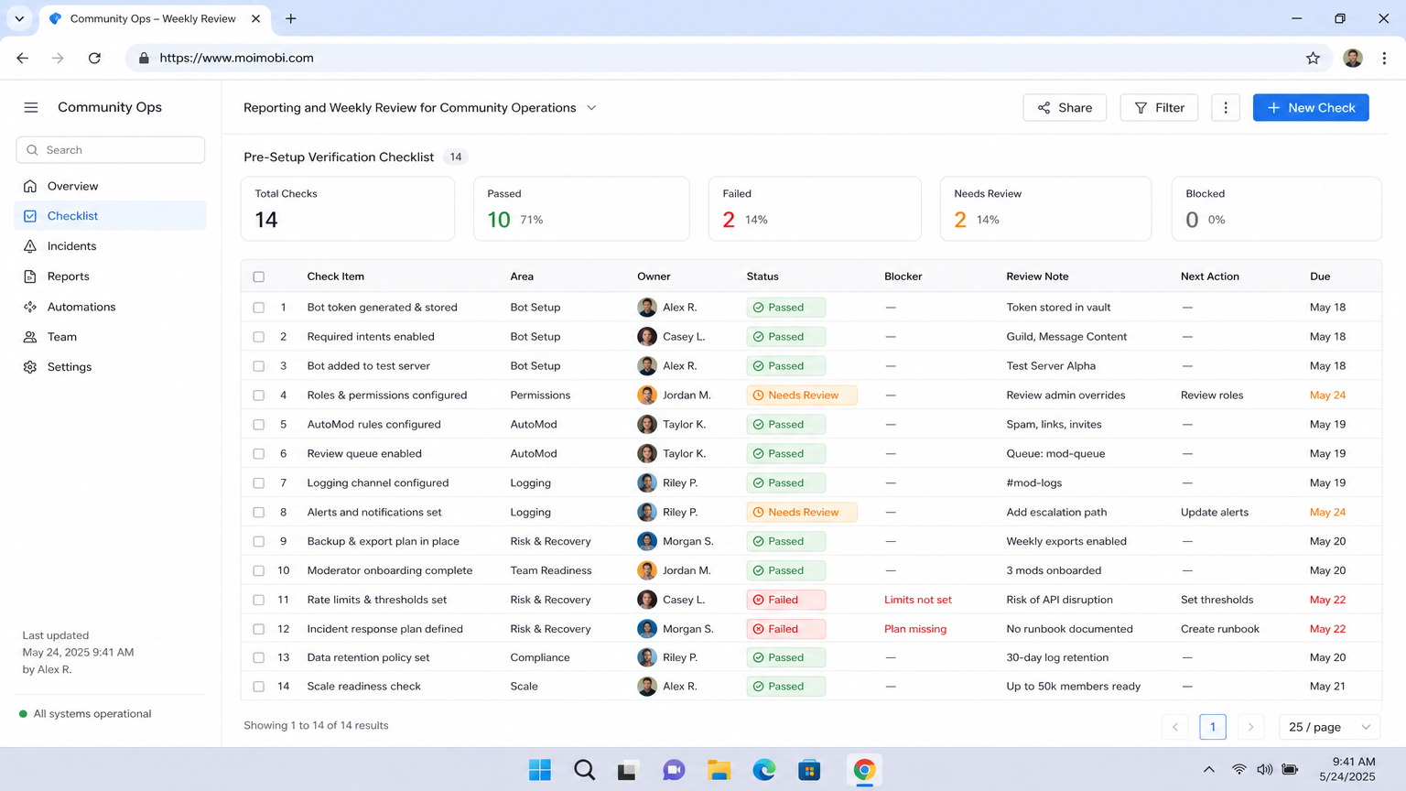Go back in browser history
The image size is (1406, 791).
coord(23,58)
